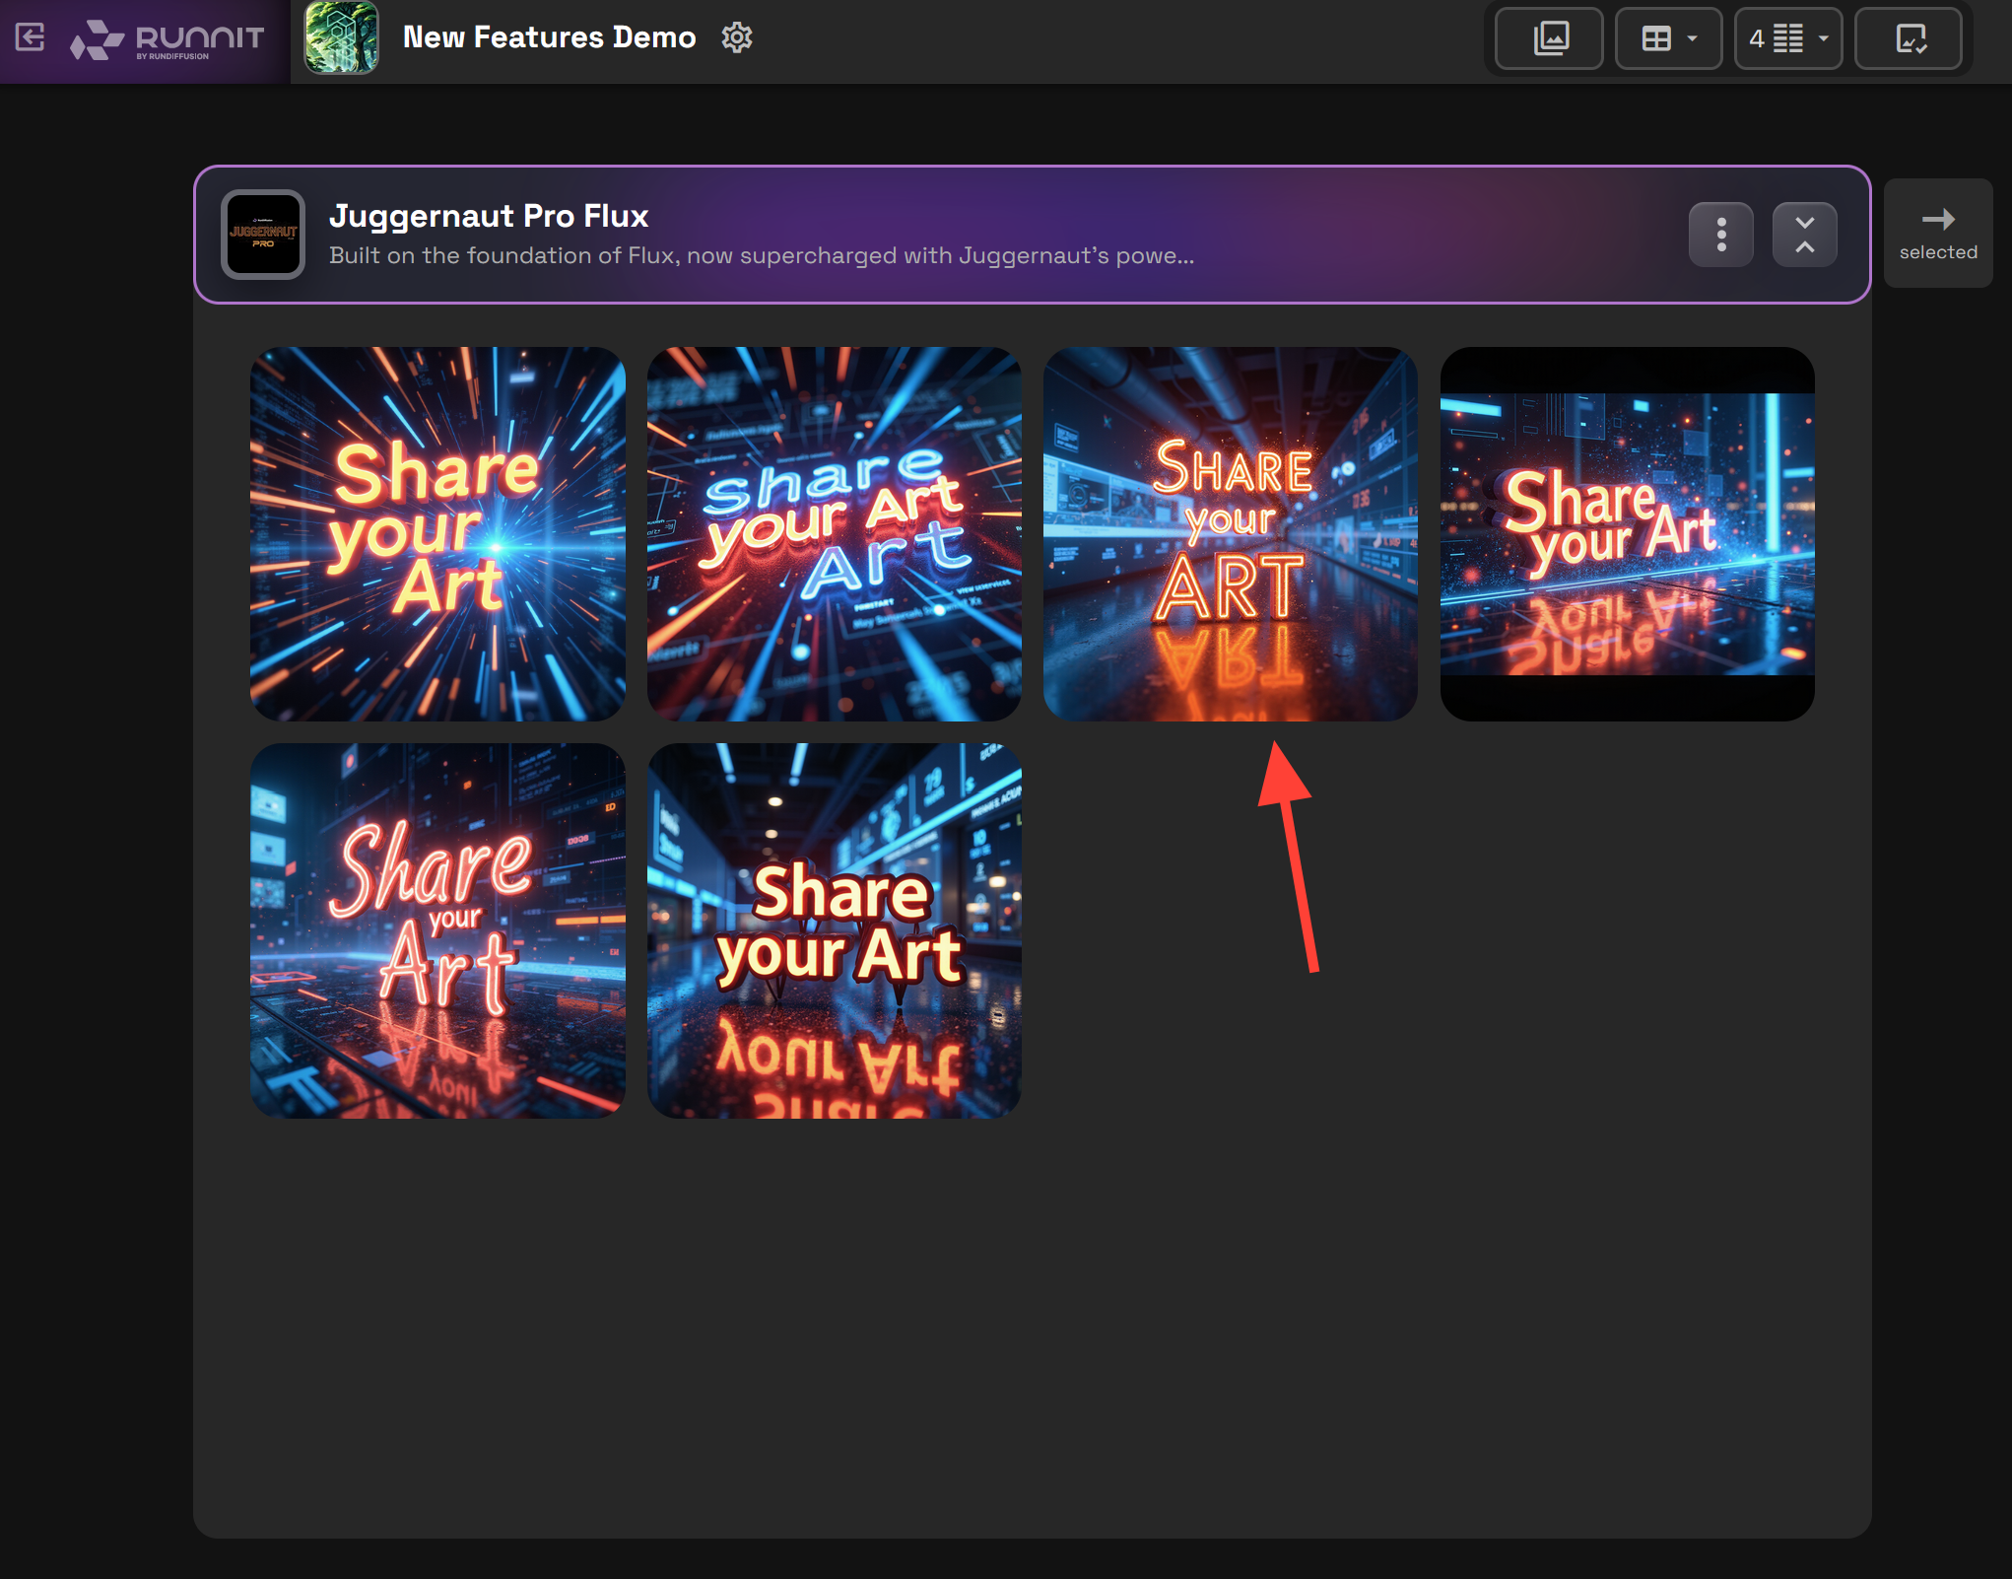Click the exit workspace icon
The width and height of the screenshot is (2012, 1579).
pyautogui.click(x=31, y=37)
